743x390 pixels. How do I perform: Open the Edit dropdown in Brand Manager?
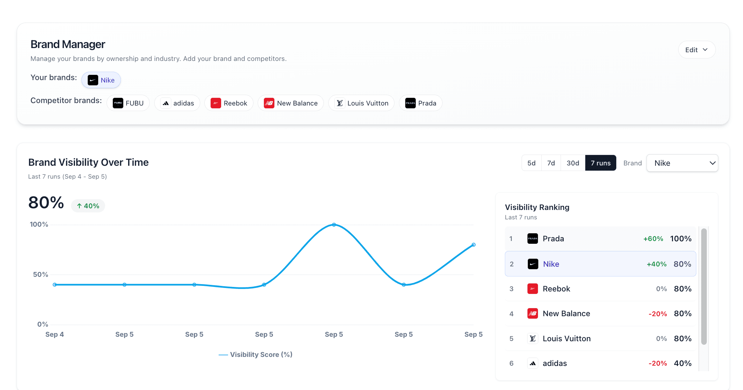pyautogui.click(x=696, y=50)
